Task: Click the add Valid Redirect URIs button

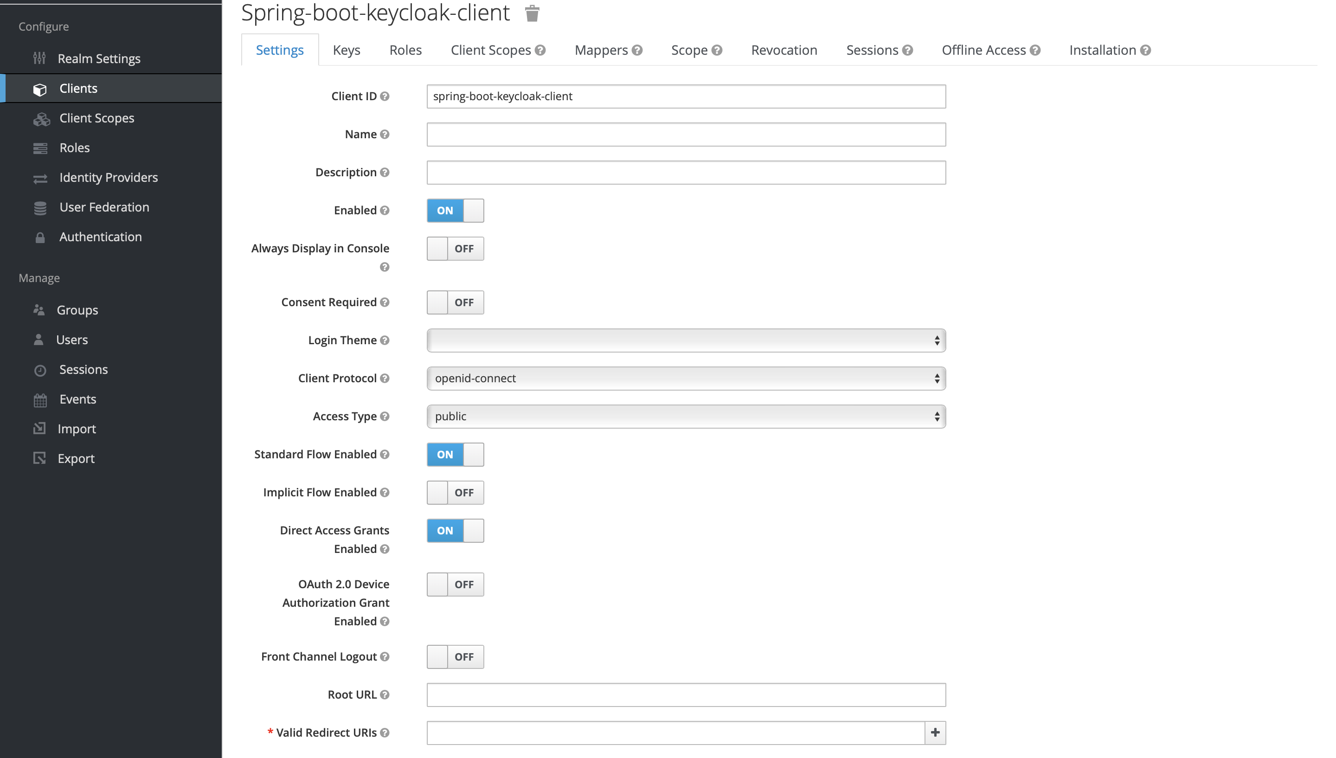Action: 935,732
